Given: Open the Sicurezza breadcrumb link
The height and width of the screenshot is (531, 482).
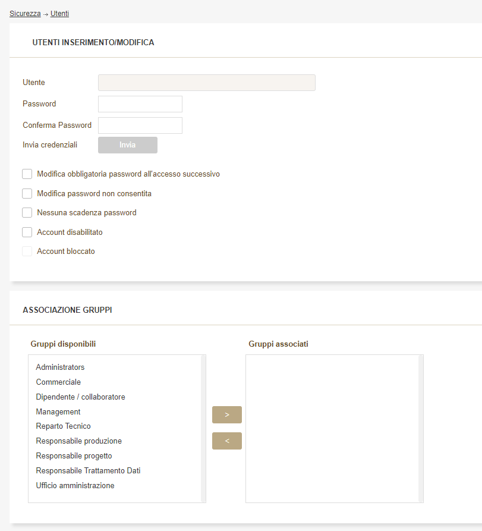Looking at the screenshot, I should click(x=25, y=13).
